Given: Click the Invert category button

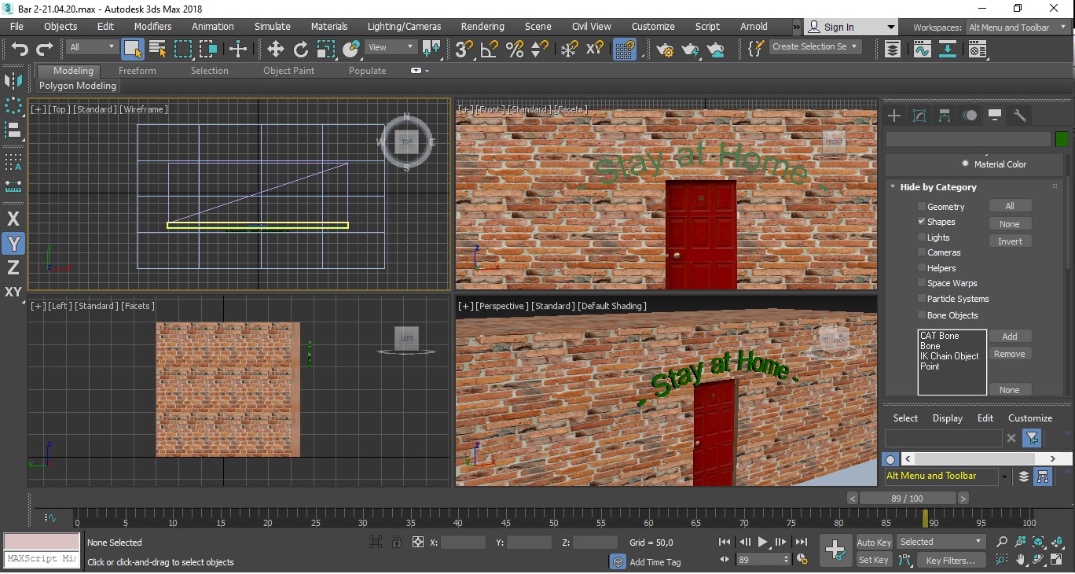Looking at the screenshot, I should point(1010,241).
